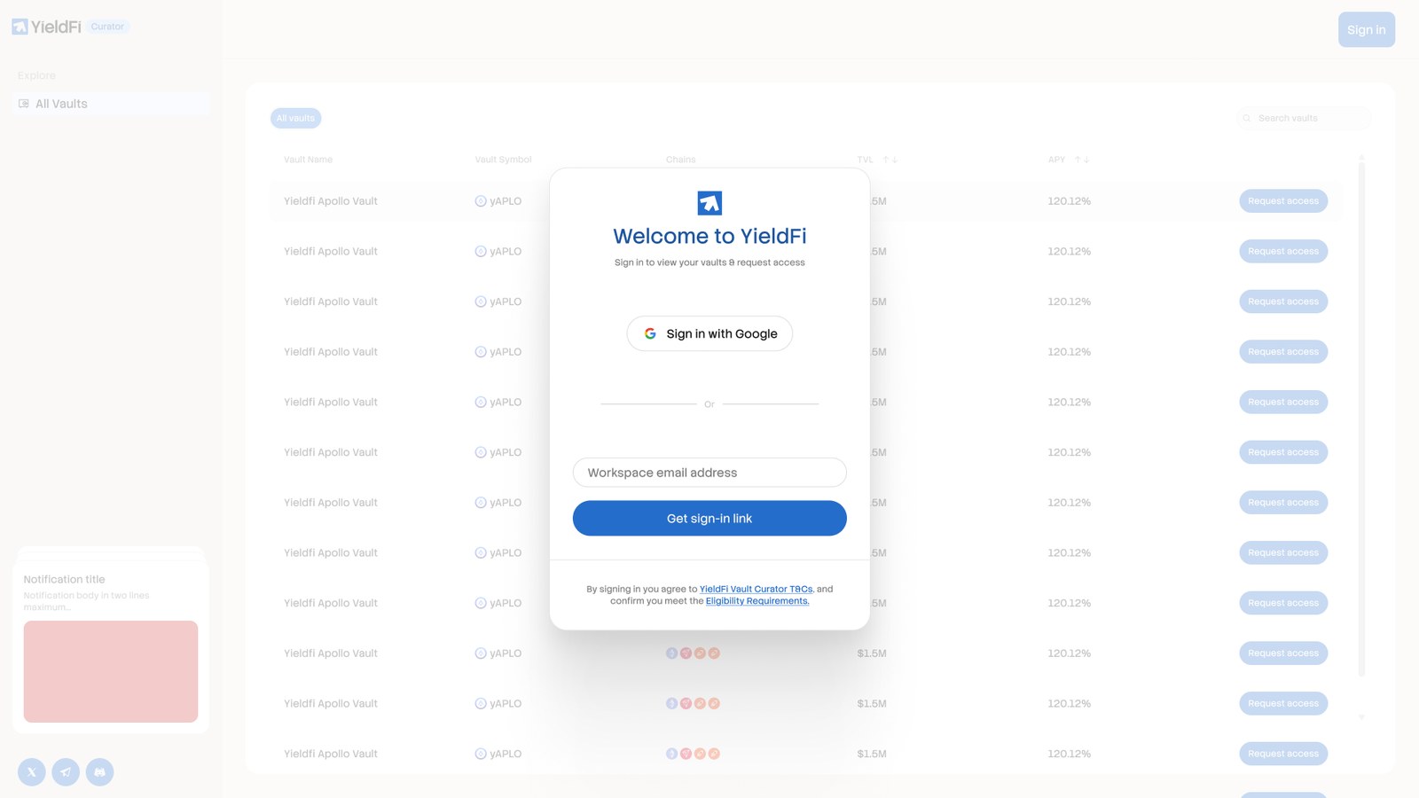The width and height of the screenshot is (1419, 798).
Task: Click the first row's 120.12% APY value
Action: click(1069, 201)
